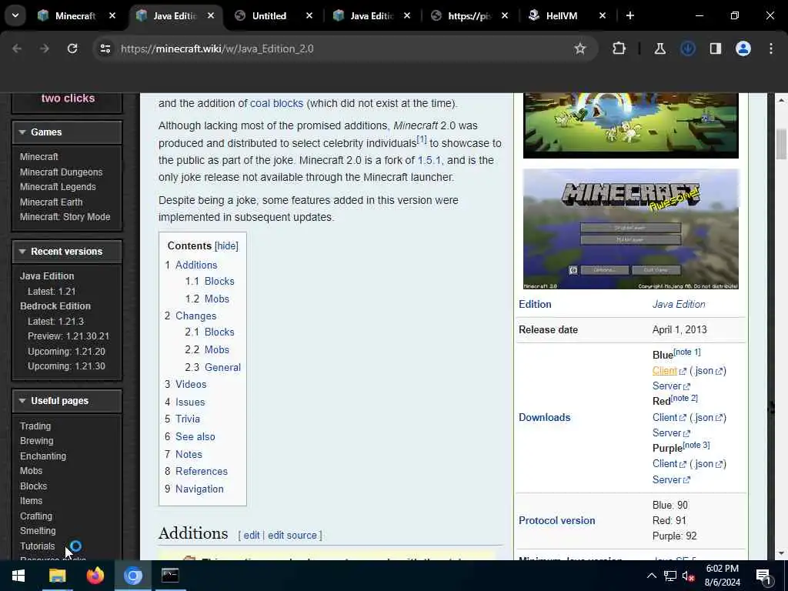Jump to 2.3 General in Contents
Image resolution: width=788 pixels, height=591 pixels.
[x=222, y=367]
